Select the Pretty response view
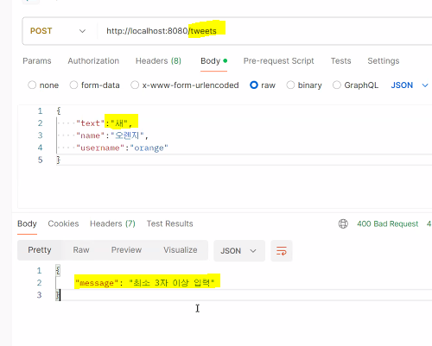432x346 pixels. [40, 250]
